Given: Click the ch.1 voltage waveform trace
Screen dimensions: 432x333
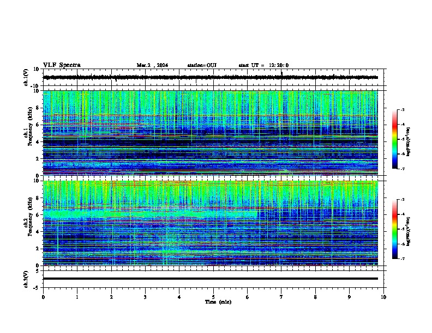Looking at the screenshot, I should [x=211, y=77].
